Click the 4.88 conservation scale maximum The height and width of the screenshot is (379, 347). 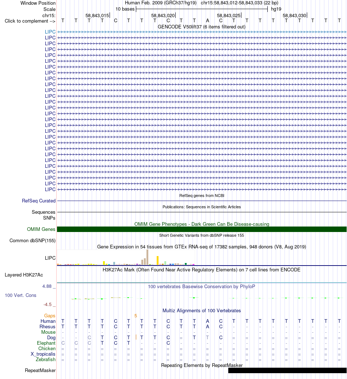point(47,286)
